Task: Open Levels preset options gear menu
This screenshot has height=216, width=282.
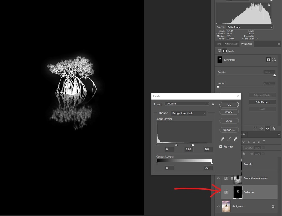Action: coord(213,104)
